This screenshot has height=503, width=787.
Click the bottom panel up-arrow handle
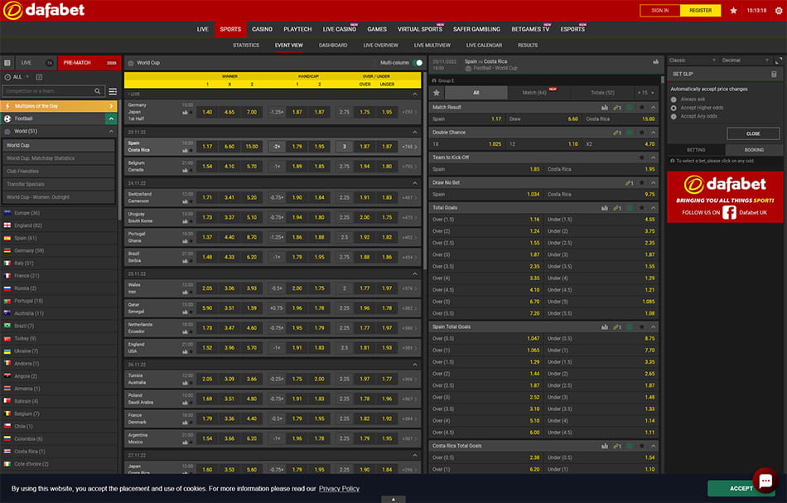[393, 499]
